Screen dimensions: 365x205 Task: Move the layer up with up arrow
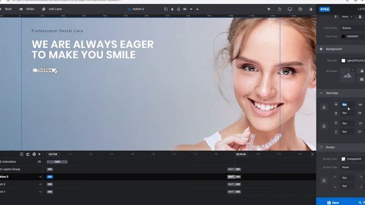(197, 9)
